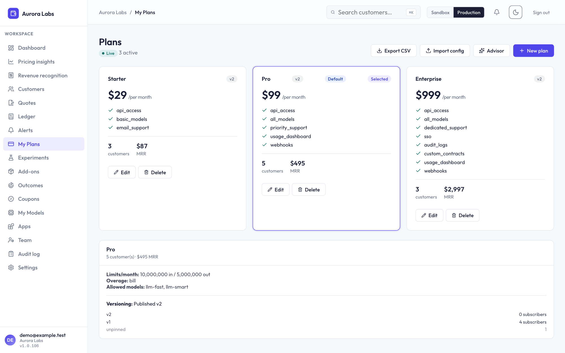Click the Quotes sidebar icon
565x353 pixels.
11,103
